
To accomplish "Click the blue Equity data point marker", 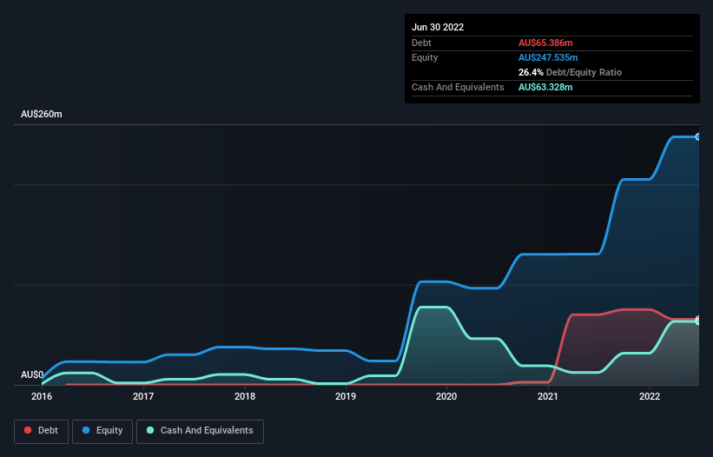I will (x=698, y=137).
